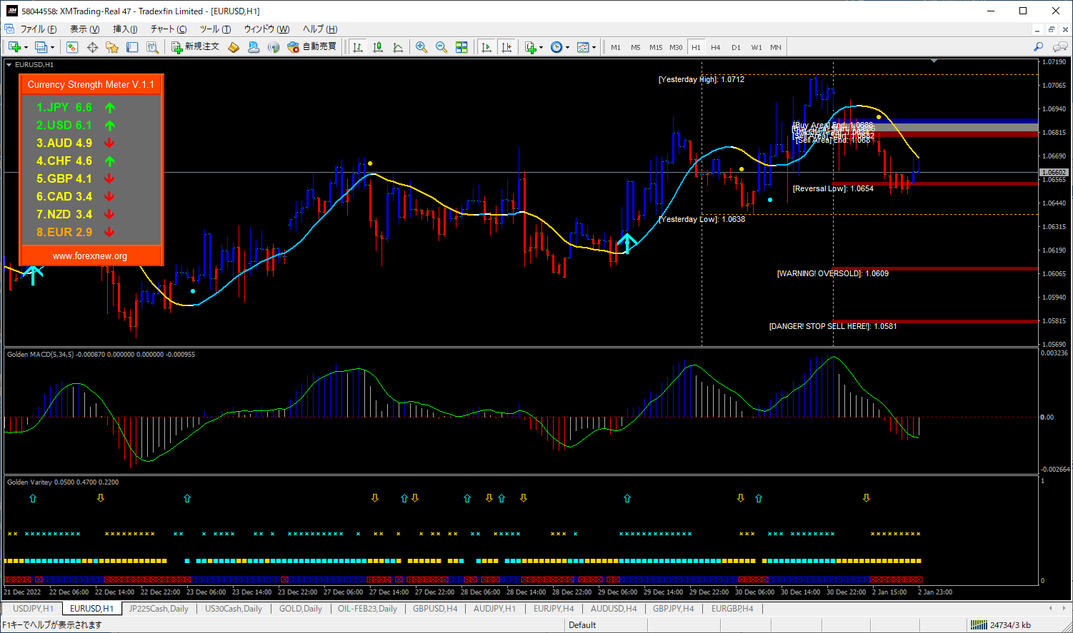Screen dimensions: 1073x633
Task: Open the Data Window crosshair icon
Action: pyautogui.click(x=92, y=47)
